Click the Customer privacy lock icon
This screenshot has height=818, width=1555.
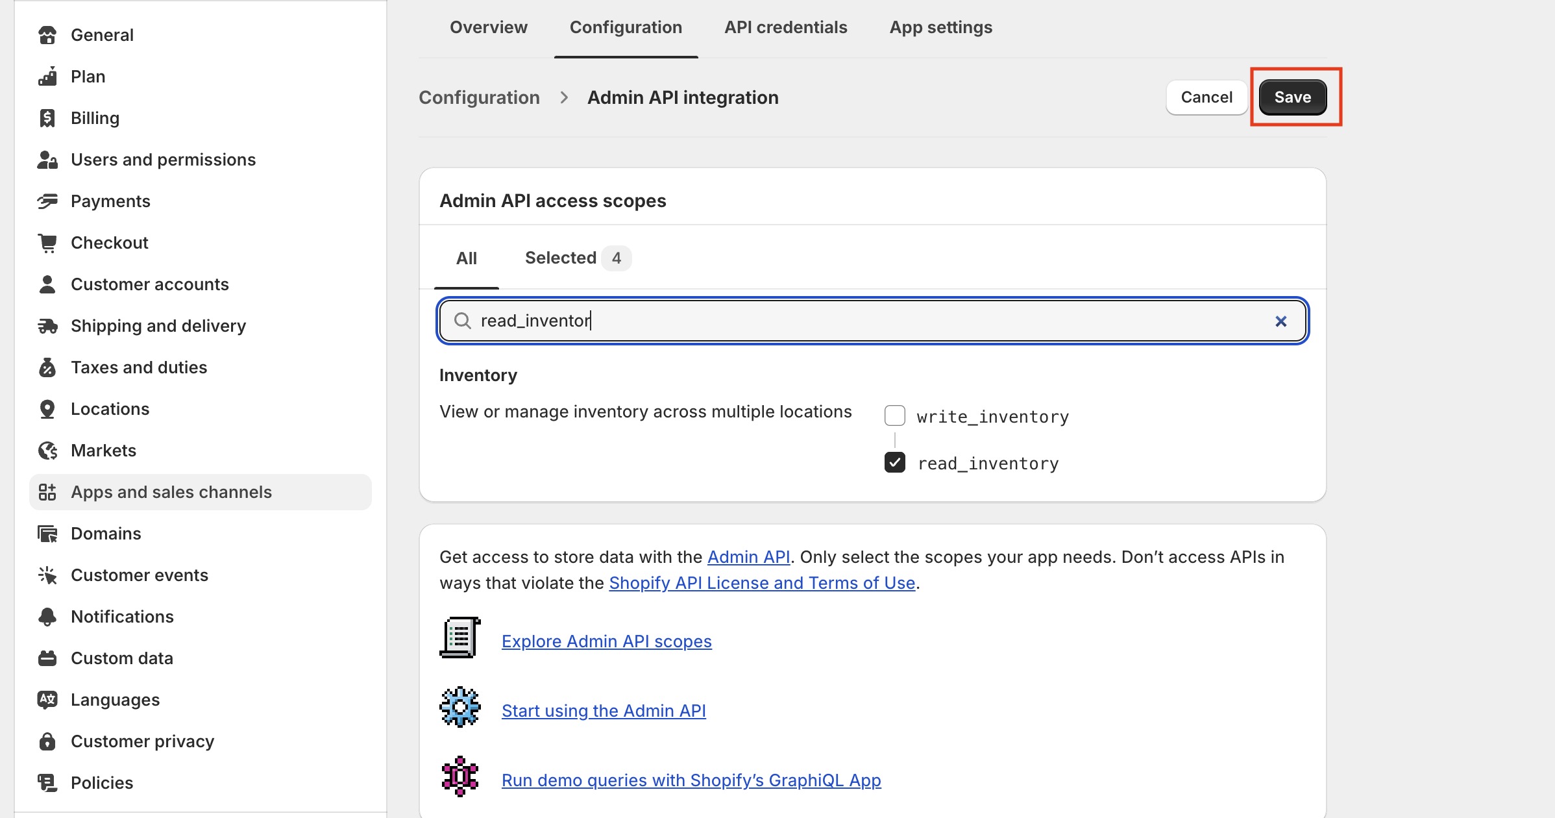click(x=47, y=741)
